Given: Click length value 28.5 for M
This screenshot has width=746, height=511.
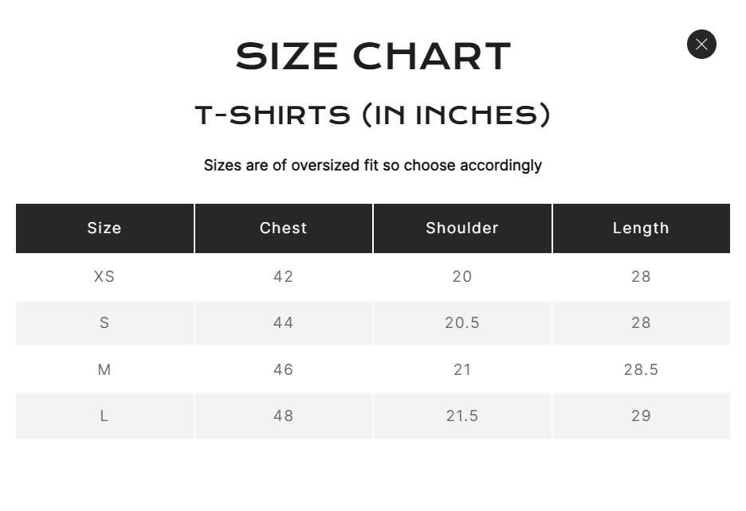Looking at the screenshot, I should point(641,370).
